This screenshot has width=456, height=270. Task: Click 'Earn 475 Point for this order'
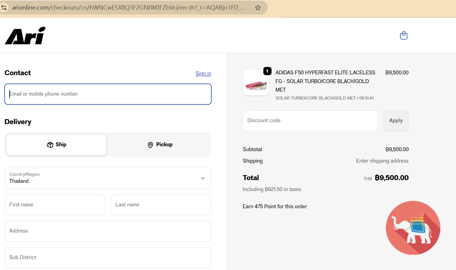pyautogui.click(x=275, y=207)
